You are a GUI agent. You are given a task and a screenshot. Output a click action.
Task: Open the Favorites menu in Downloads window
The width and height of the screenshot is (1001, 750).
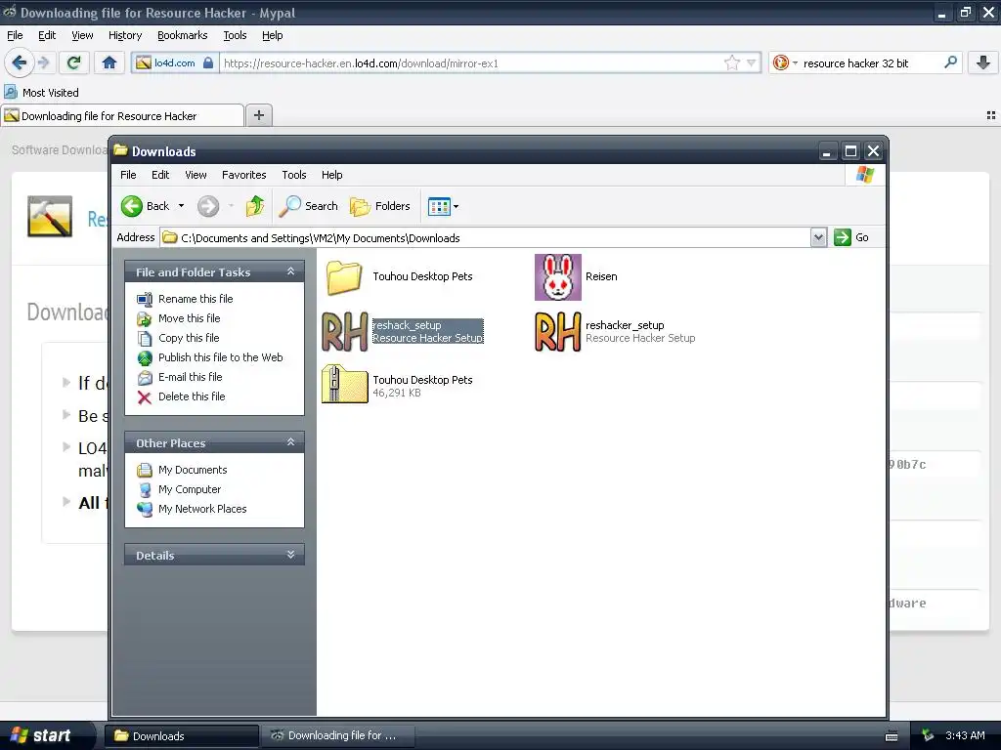[243, 175]
